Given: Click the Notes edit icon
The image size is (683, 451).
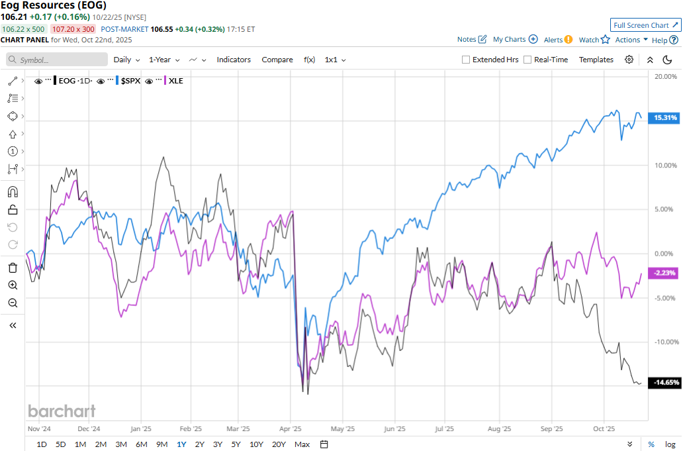Looking at the screenshot, I should 482,39.
